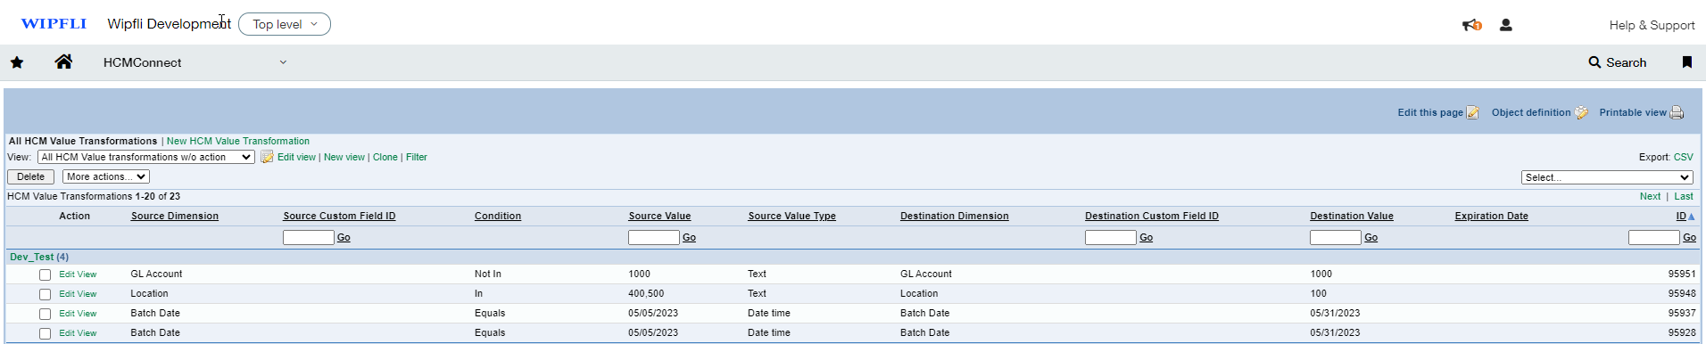Expand the More actions dropdown
Screen dimensions: 1706x344
click(106, 176)
